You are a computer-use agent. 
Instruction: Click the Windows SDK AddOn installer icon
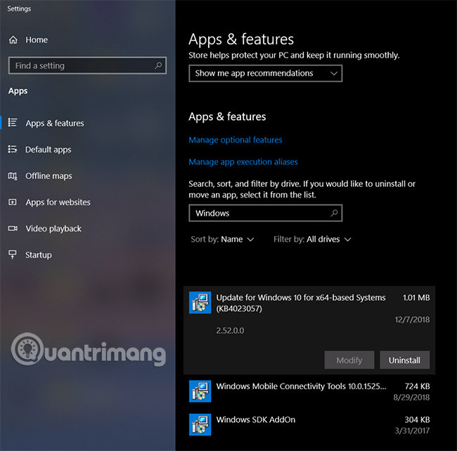click(x=200, y=424)
